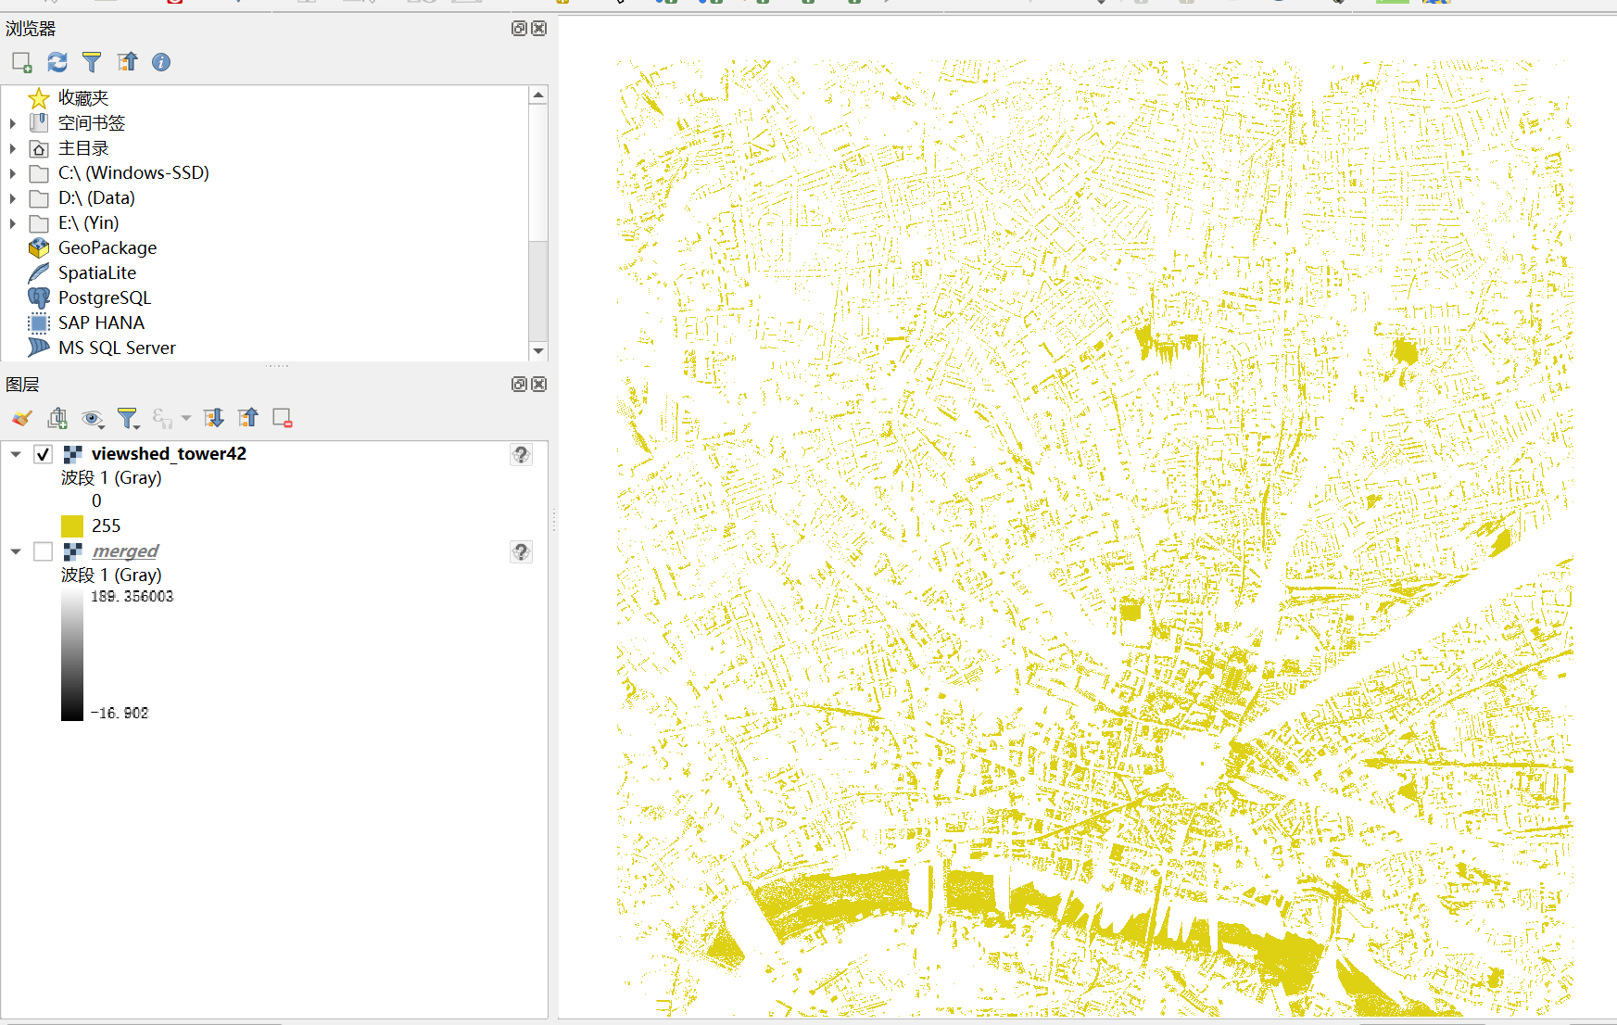Open the browser filter tool
1617x1025 pixels.
pos(92,62)
